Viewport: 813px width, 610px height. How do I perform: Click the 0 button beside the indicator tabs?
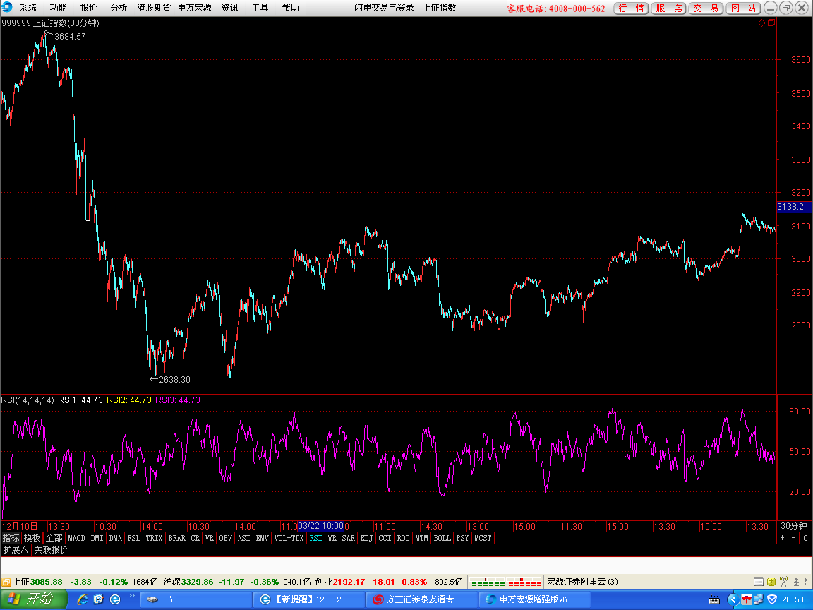805,538
